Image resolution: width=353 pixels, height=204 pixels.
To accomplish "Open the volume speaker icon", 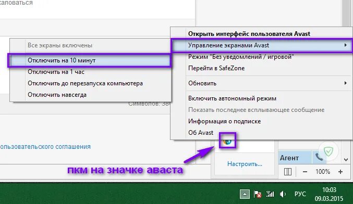I will point(283,194).
